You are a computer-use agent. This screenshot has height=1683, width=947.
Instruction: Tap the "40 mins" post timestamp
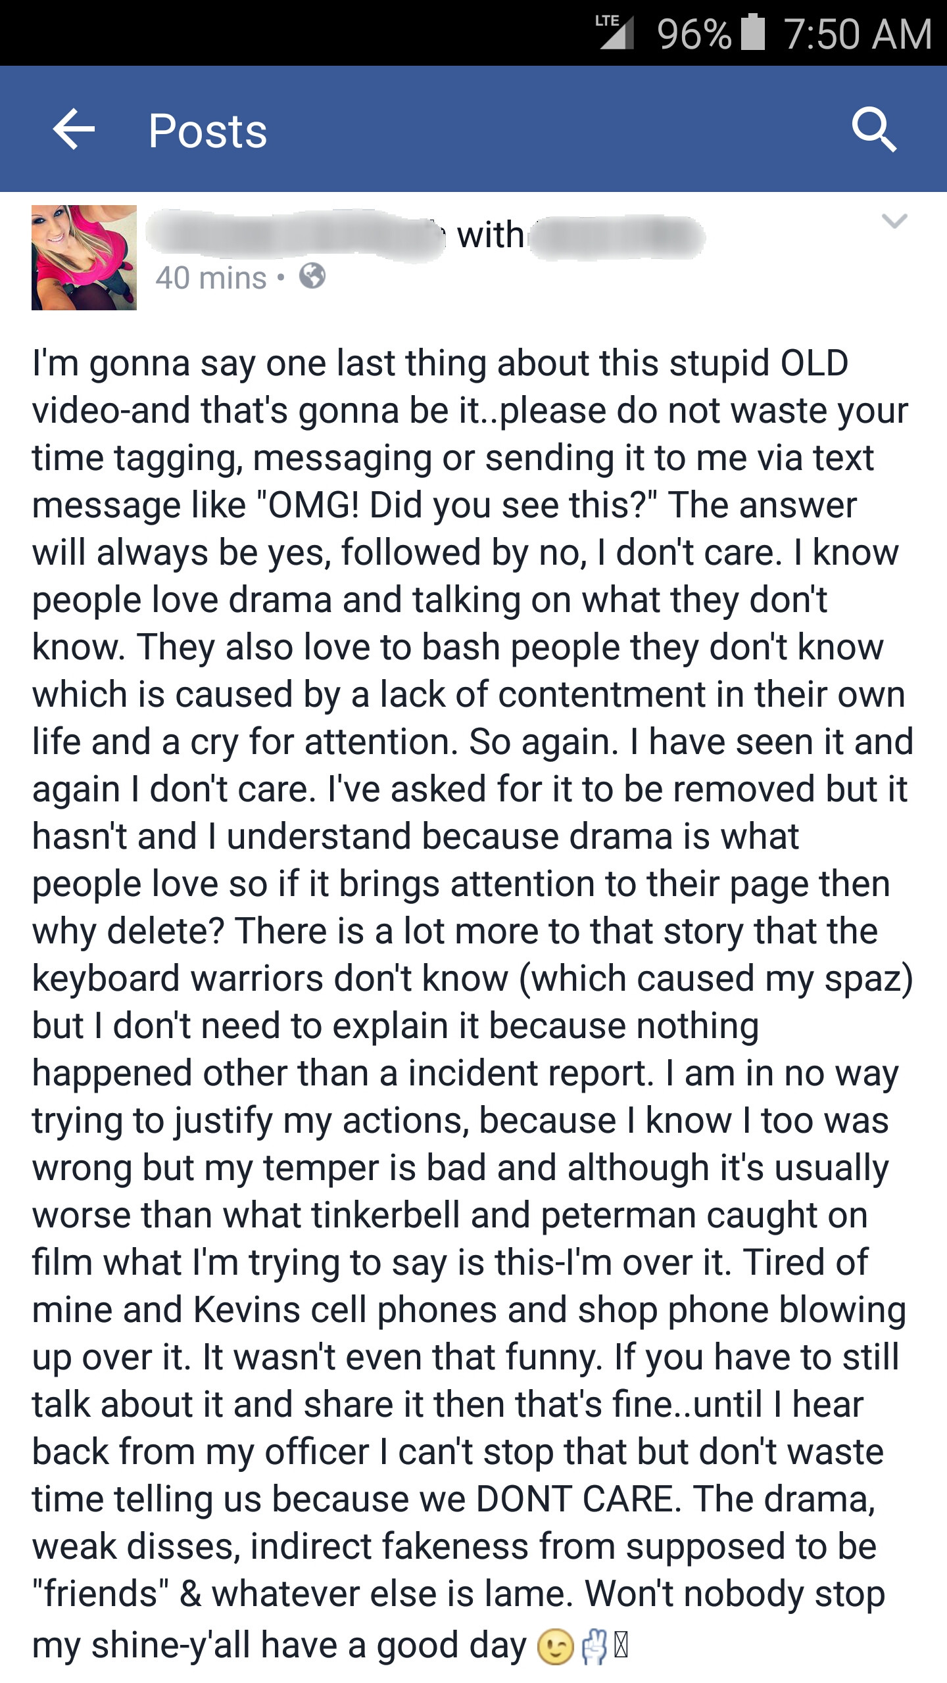[x=211, y=277]
